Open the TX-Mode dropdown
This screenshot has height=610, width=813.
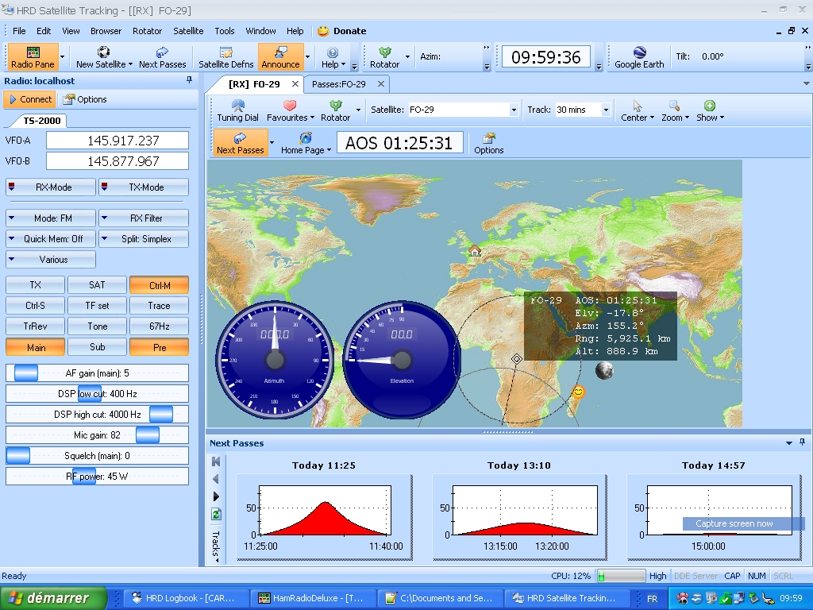[x=144, y=187]
